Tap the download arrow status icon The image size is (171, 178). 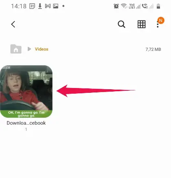pos(40,6)
